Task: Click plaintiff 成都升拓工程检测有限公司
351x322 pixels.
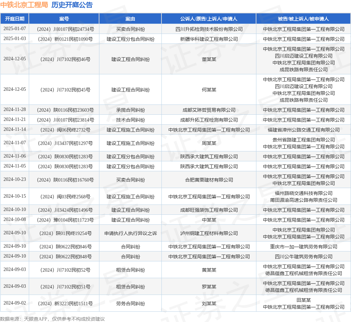Action: click(209, 120)
